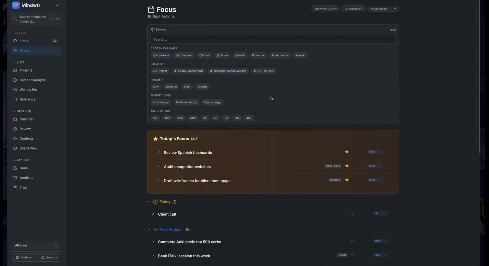
Task: Open the Waiting For list
Action: (x=36, y=90)
